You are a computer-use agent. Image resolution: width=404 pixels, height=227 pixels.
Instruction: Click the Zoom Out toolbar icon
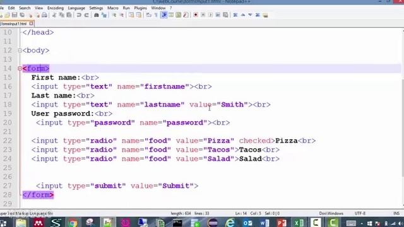122,15
